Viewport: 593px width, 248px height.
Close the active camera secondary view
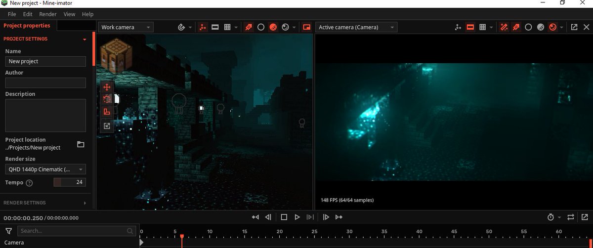(x=586, y=27)
